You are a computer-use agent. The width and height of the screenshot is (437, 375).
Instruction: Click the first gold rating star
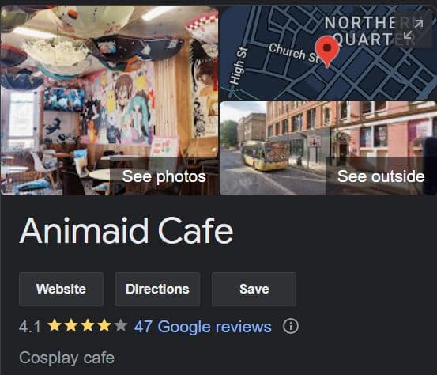[55, 325]
